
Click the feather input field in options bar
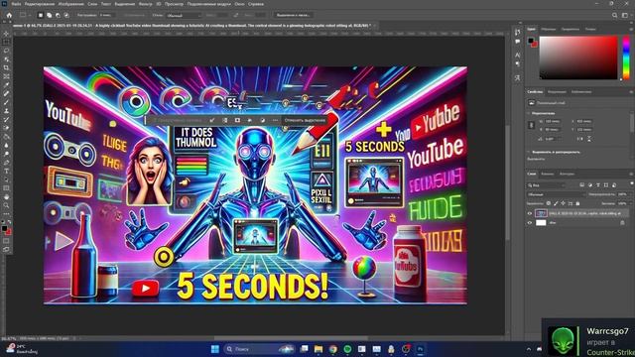point(106,15)
